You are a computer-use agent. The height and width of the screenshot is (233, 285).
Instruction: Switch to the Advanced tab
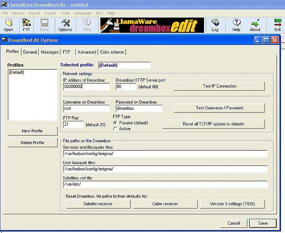pyautogui.click(x=87, y=52)
